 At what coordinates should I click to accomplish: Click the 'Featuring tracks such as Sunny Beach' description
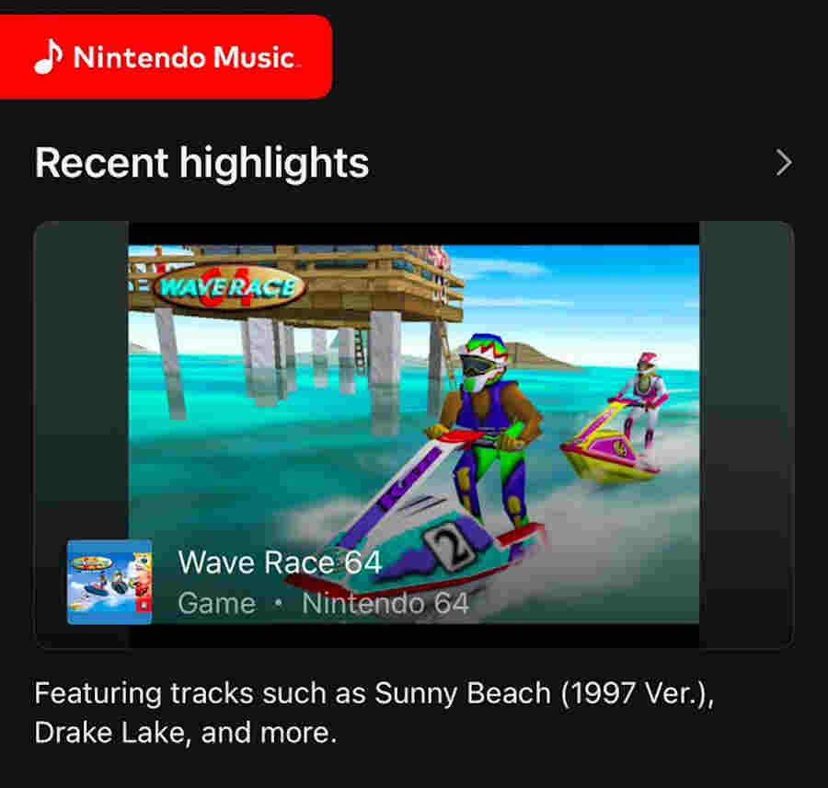pyautogui.click(x=374, y=693)
